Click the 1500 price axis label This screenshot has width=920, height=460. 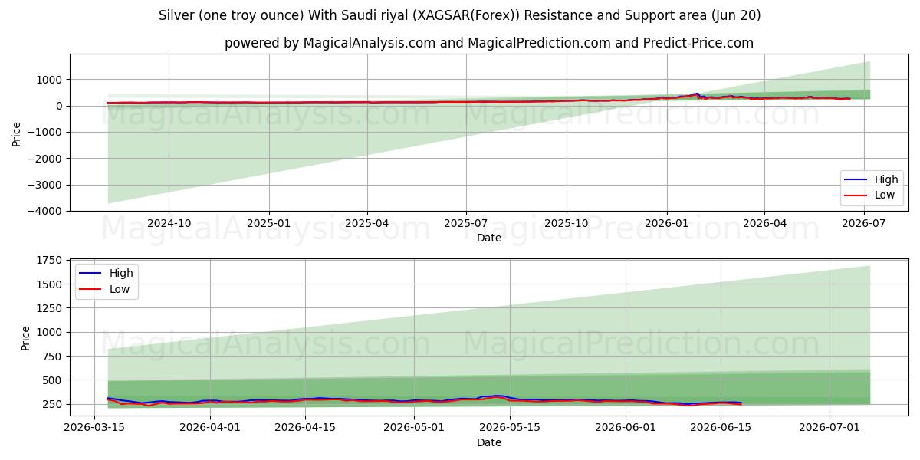coord(51,284)
